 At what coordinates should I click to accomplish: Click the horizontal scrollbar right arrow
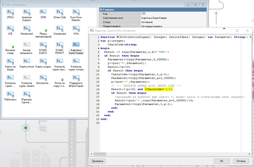click(249, 154)
